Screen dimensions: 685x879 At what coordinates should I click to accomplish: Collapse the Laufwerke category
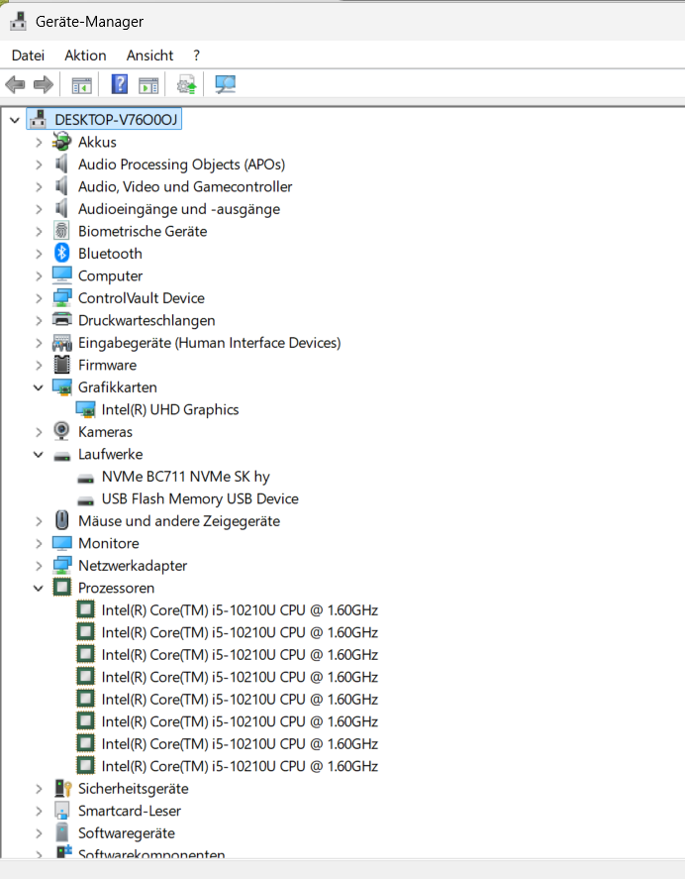38,454
